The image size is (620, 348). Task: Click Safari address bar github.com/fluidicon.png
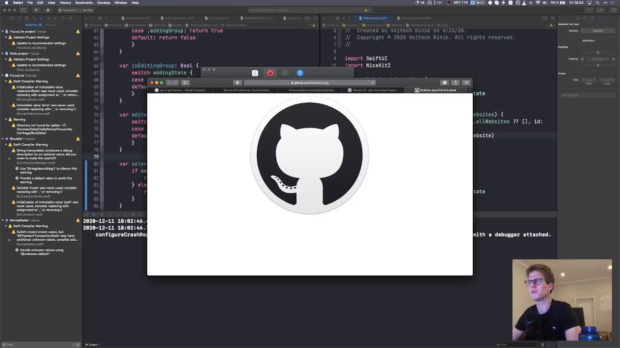(310, 83)
